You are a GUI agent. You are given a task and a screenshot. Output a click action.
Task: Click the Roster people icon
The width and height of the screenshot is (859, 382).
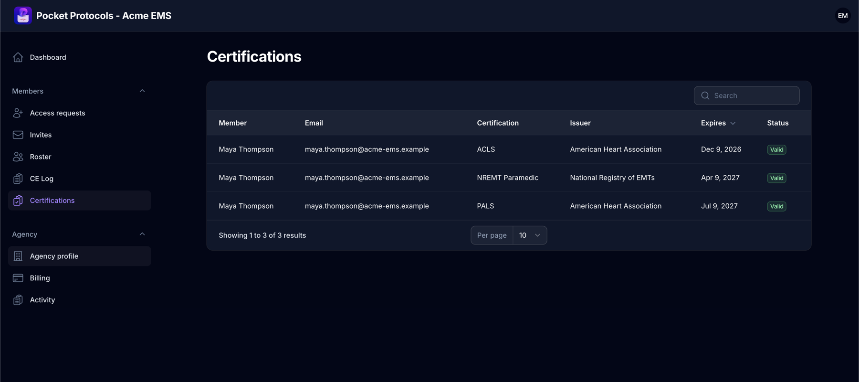(18, 157)
